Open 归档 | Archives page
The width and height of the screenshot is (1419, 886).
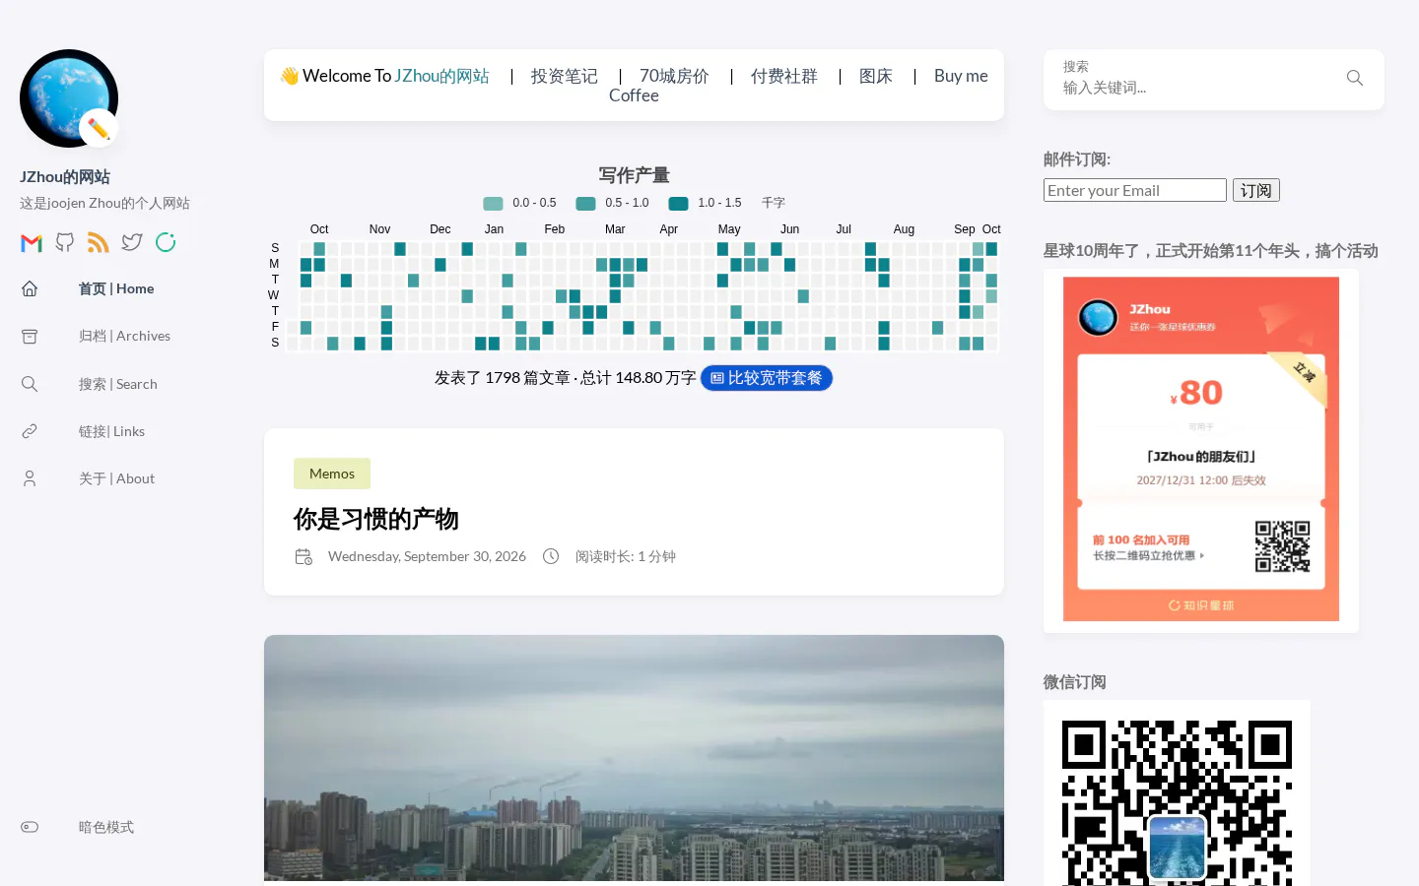point(124,336)
